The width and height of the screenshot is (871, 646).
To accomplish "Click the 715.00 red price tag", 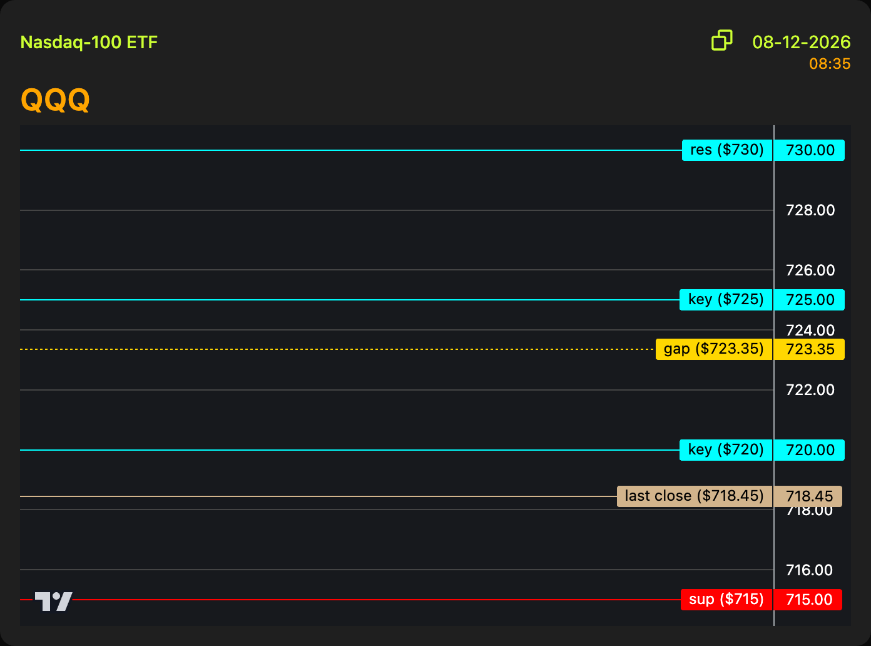I will pos(808,600).
